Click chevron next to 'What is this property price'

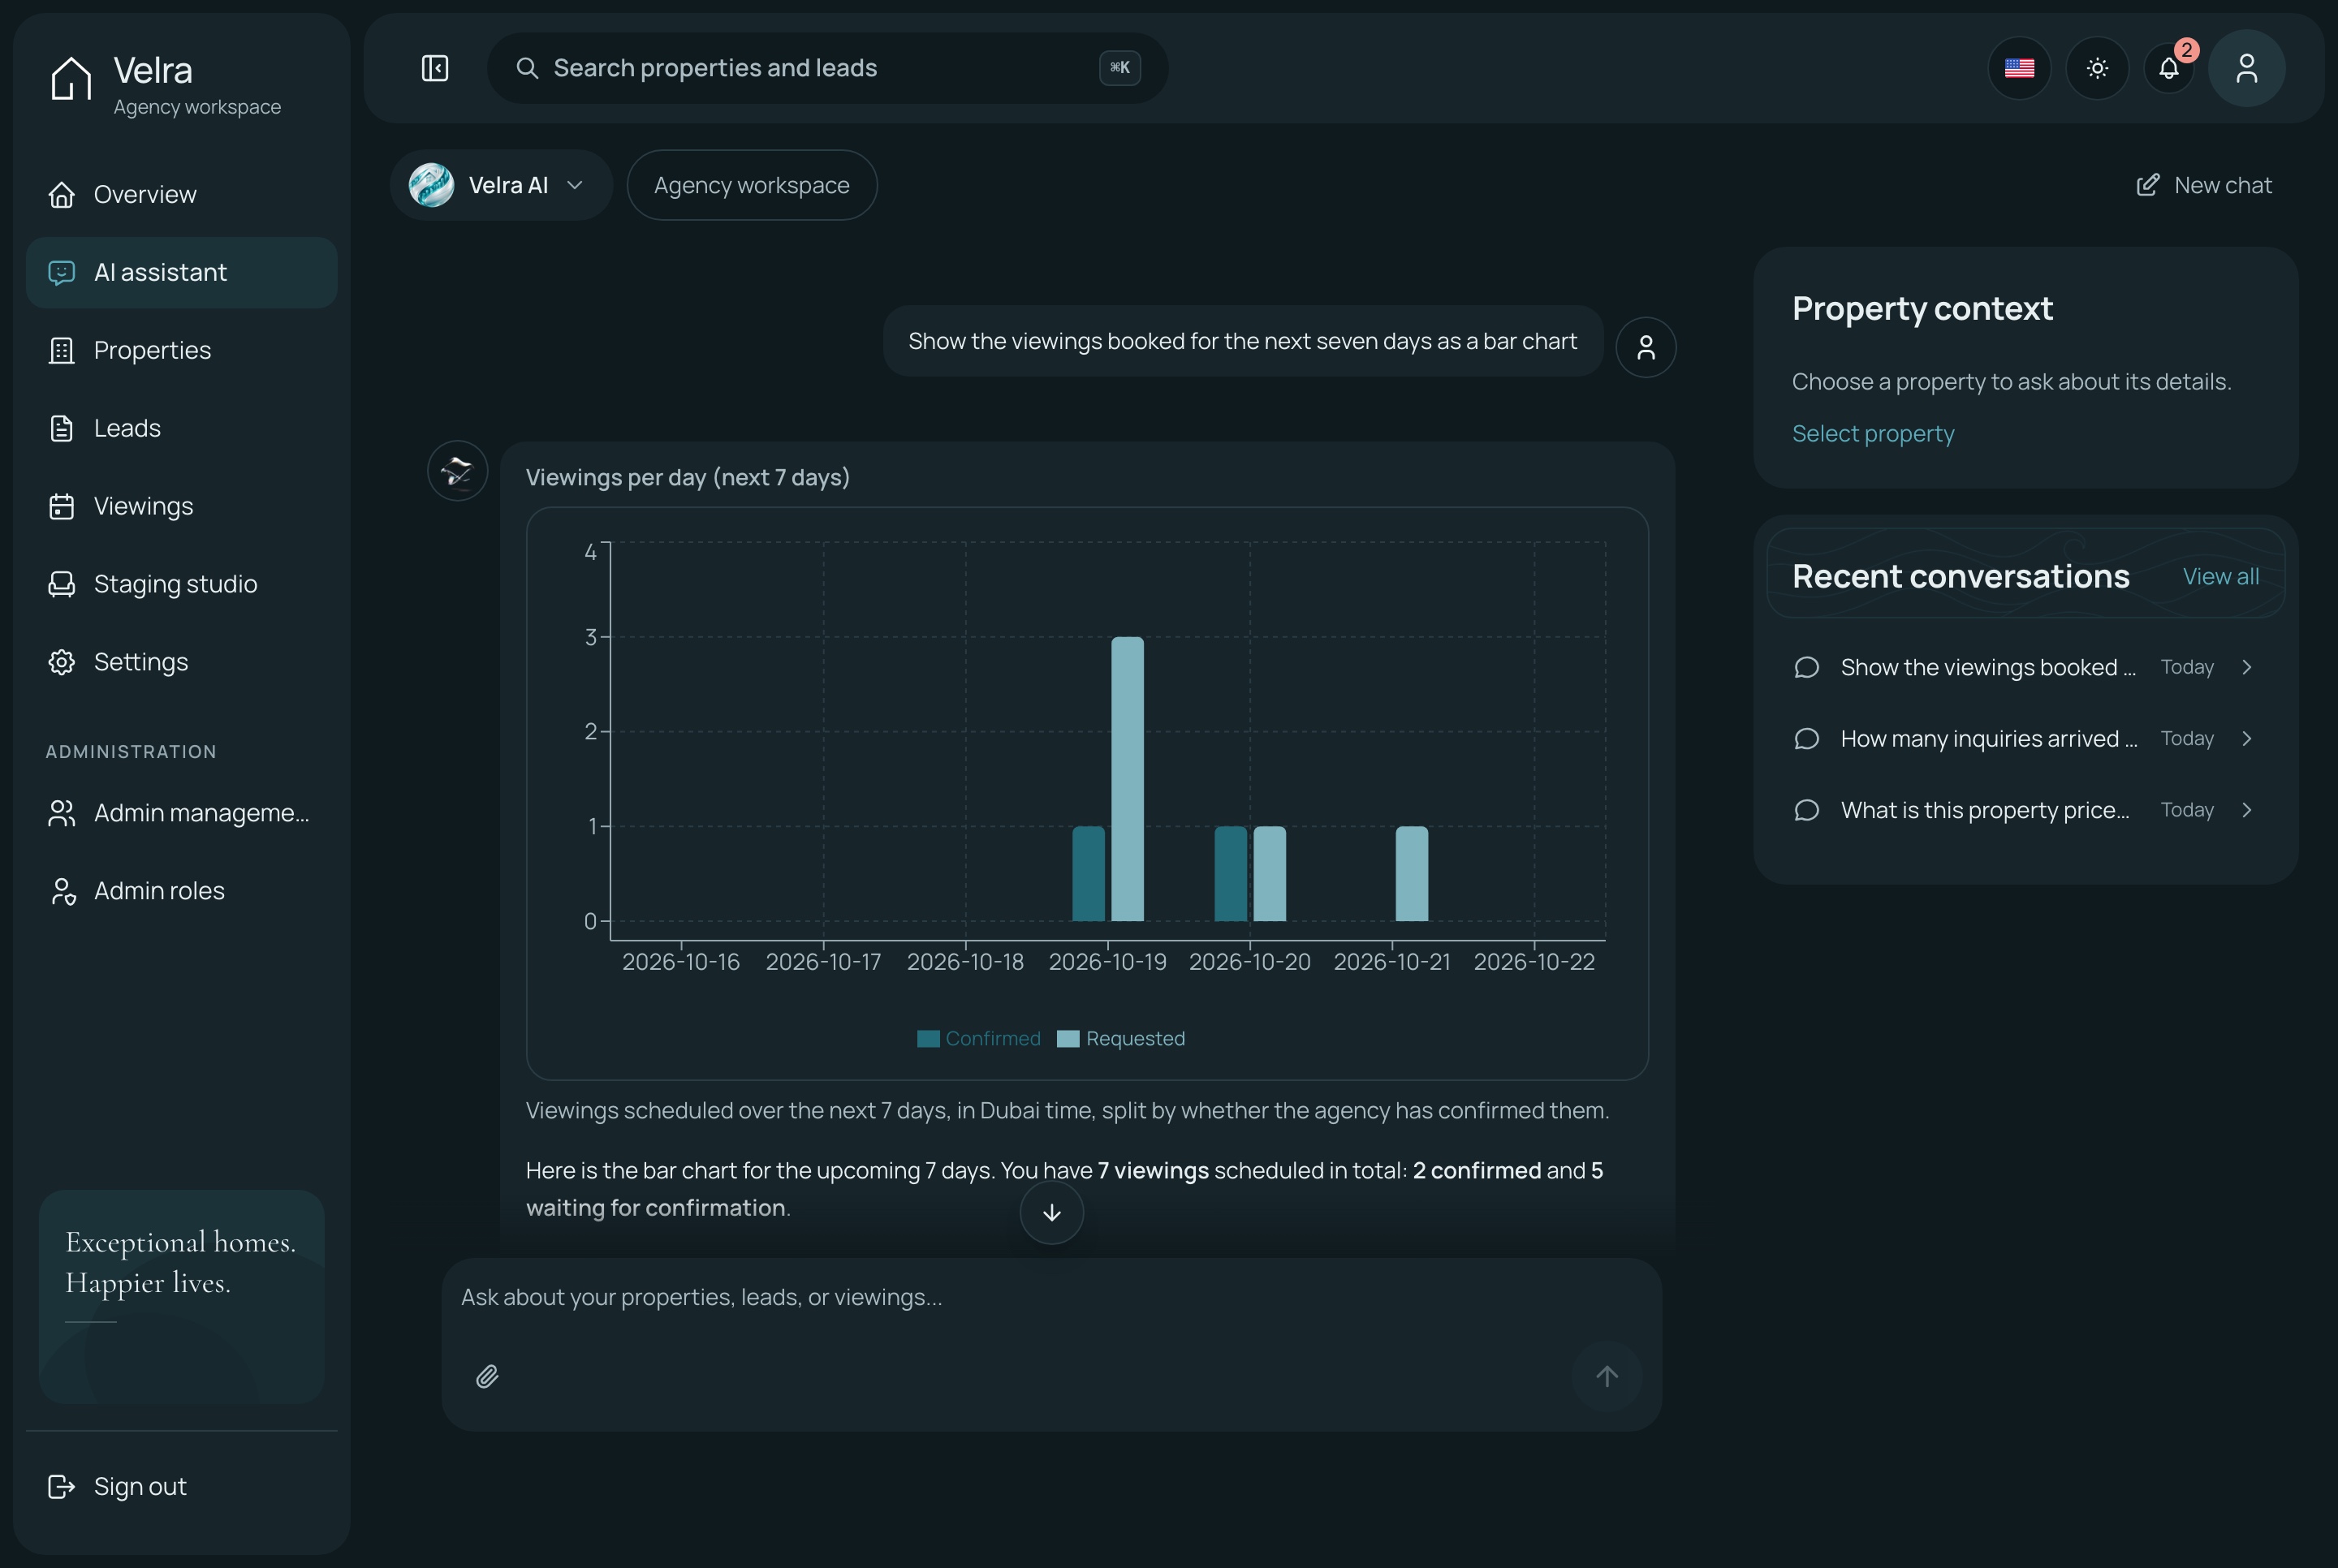pos(2247,810)
